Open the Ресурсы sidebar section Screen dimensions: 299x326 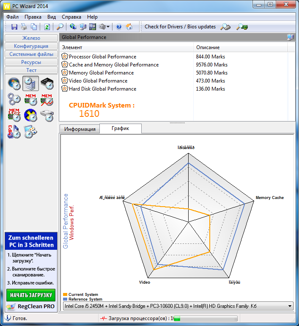(31, 62)
